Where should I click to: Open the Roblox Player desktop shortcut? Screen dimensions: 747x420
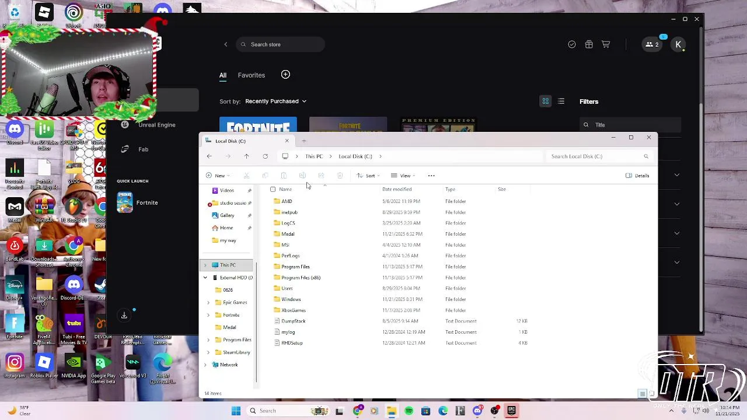click(44, 366)
